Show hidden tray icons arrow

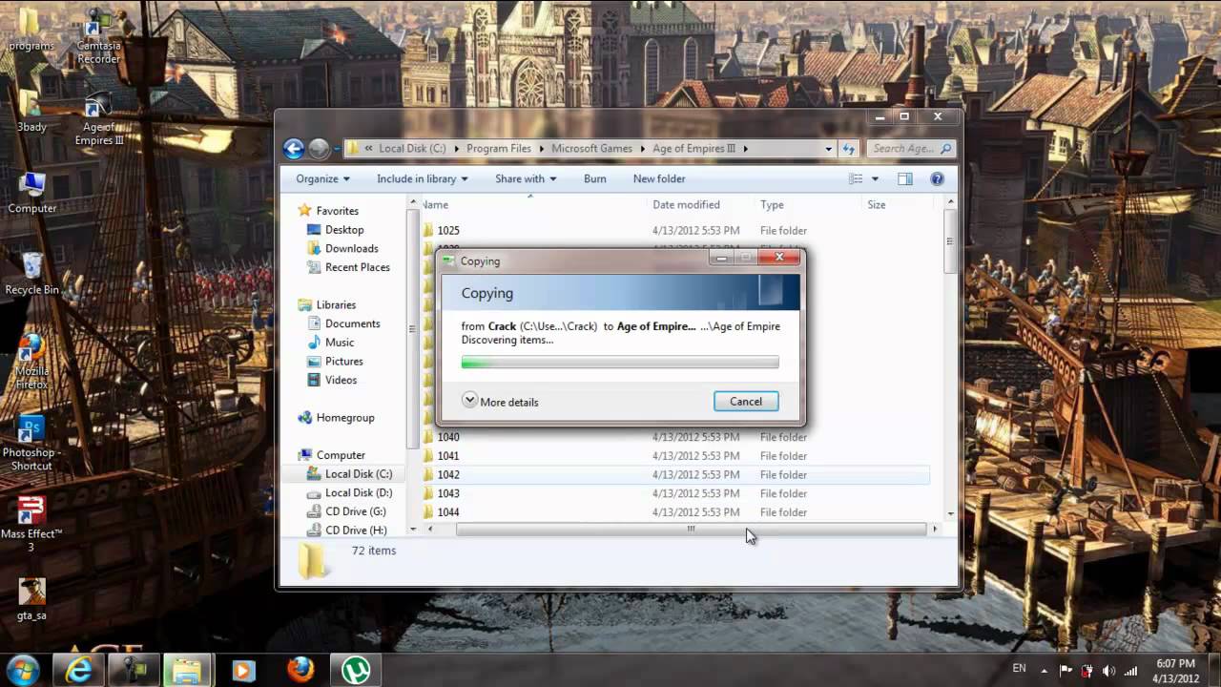coord(1045,671)
